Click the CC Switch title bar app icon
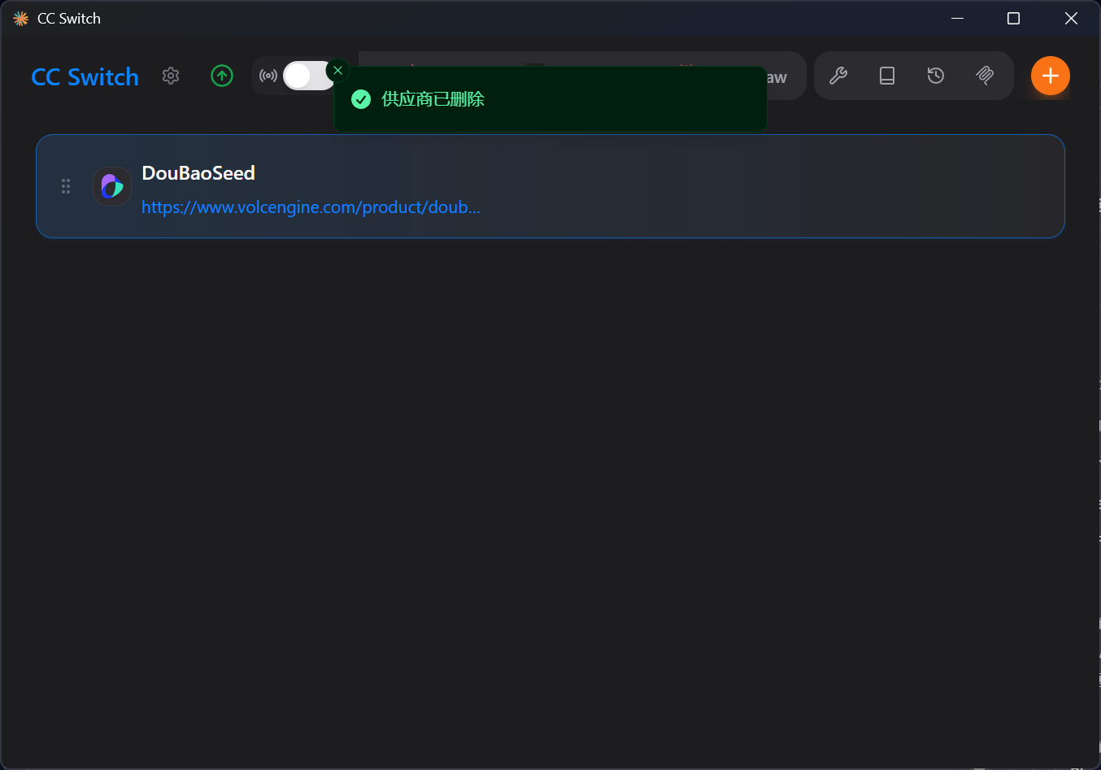The image size is (1101, 770). click(x=21, y=19)
